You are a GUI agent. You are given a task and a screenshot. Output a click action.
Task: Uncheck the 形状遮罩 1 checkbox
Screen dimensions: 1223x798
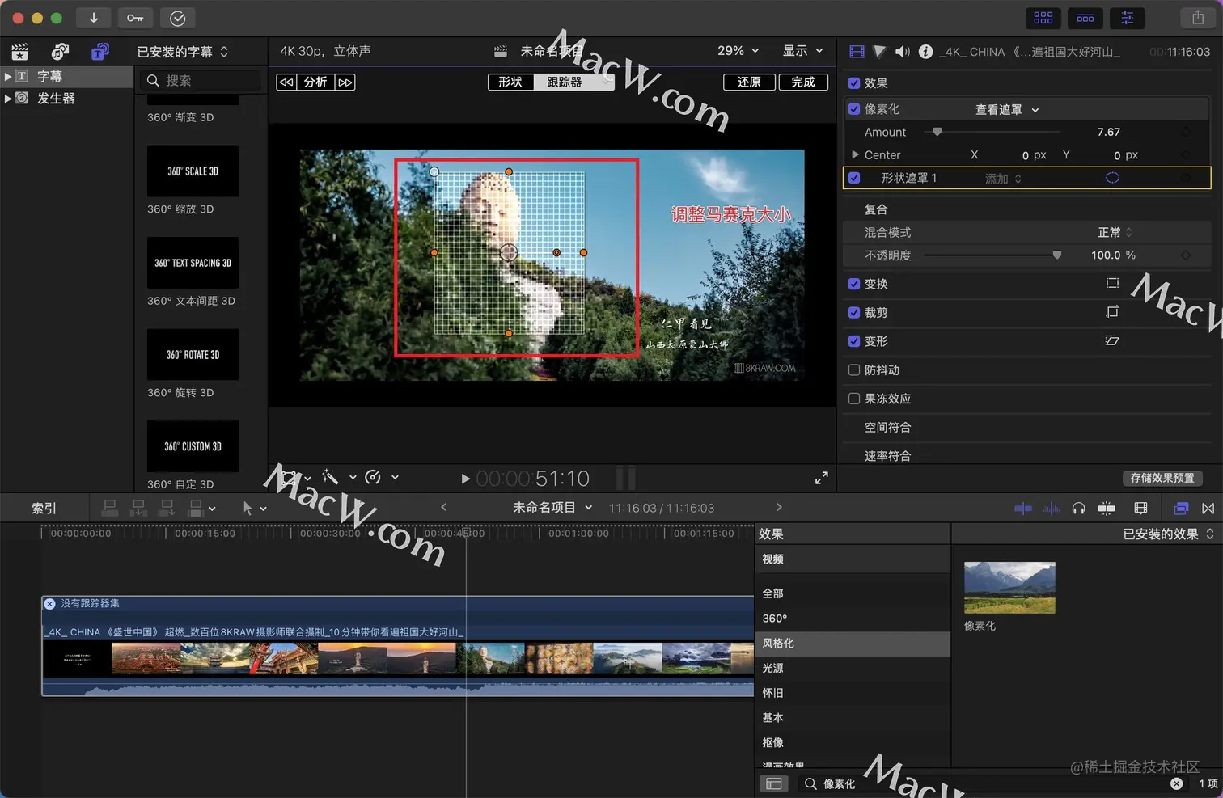tap(854, 178)
